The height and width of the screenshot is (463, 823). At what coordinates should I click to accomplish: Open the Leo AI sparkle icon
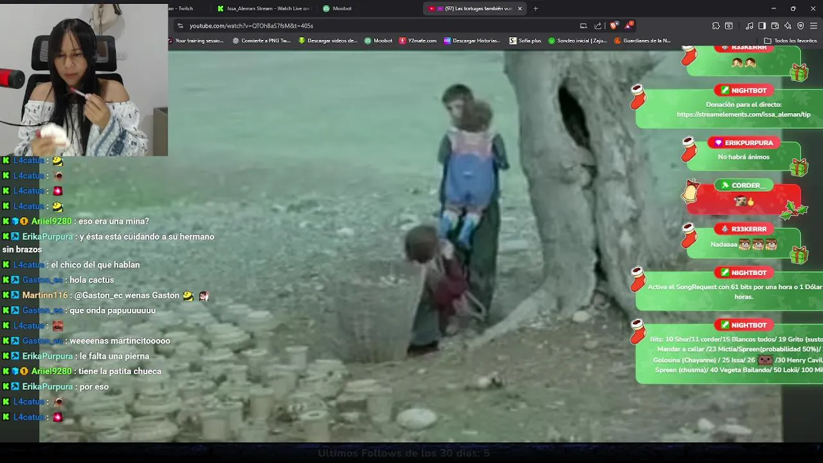(x=788, y=26)
